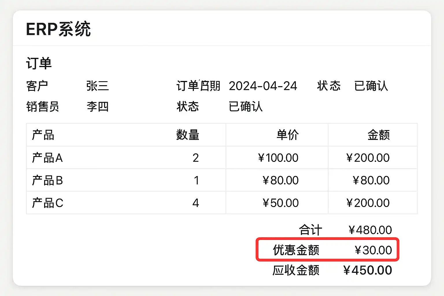Click the 金额 column header
Screen dimensions: 444x296
(x=378, y=135)
